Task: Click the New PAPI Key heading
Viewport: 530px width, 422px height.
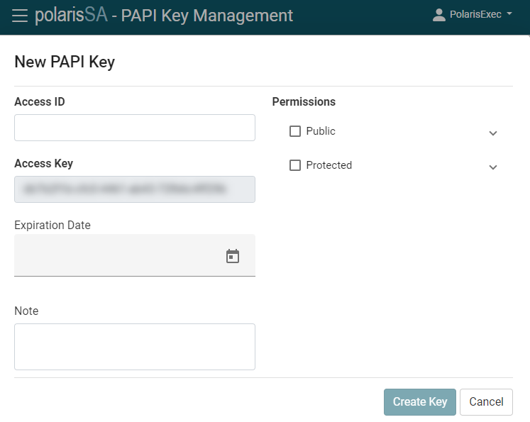Action: 65,62
